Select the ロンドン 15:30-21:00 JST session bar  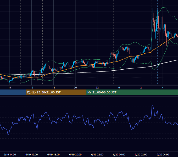[55, 92]
